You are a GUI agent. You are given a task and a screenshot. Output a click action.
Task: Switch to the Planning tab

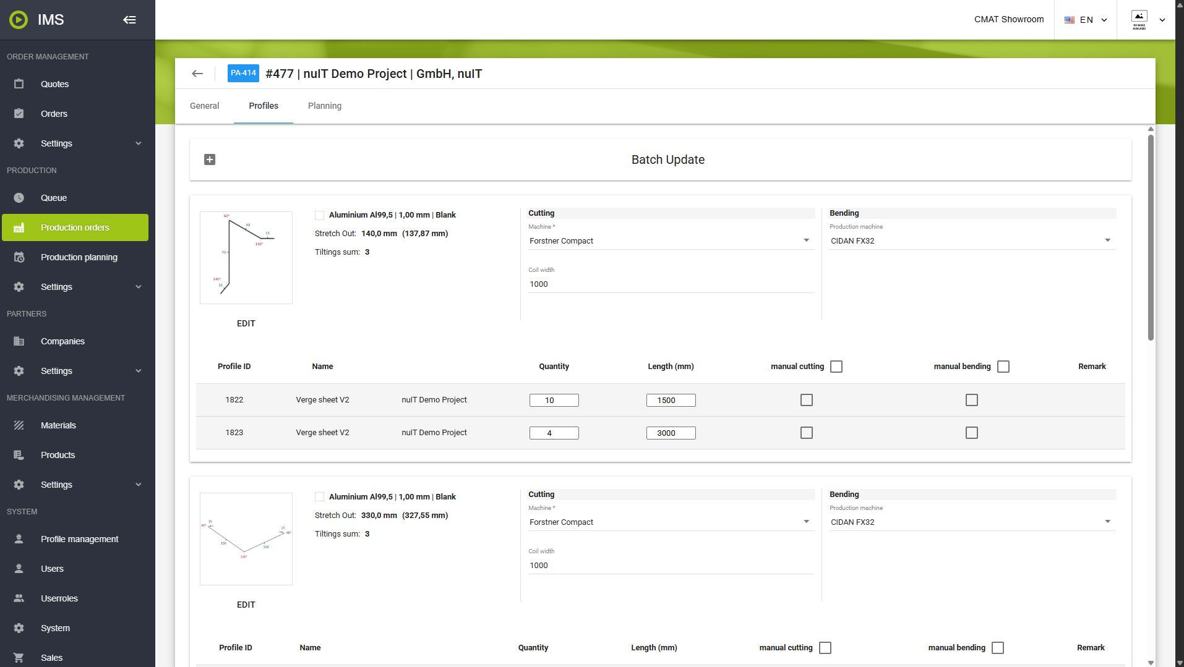click(325, 106)
